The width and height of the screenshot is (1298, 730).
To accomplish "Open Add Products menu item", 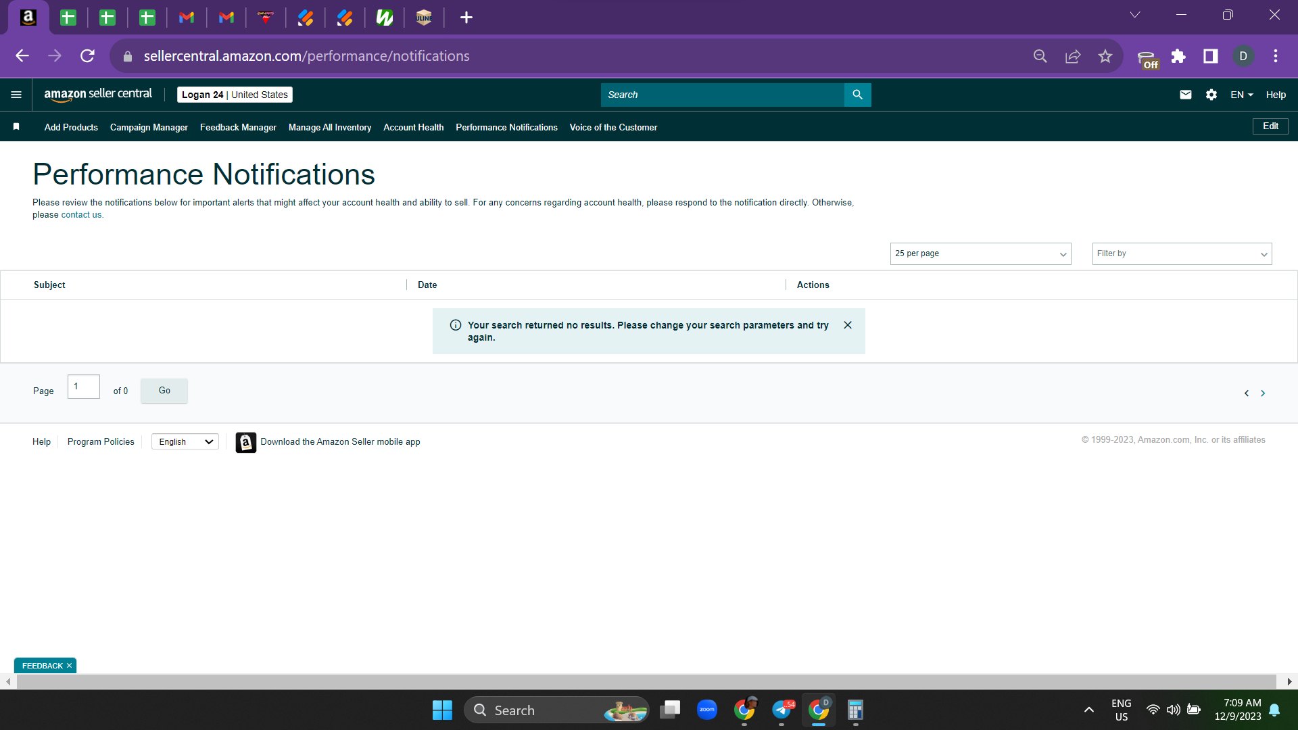I will click(71, 127).
